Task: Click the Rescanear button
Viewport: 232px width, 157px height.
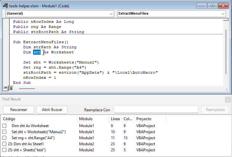Action: (x=19, y=110)
